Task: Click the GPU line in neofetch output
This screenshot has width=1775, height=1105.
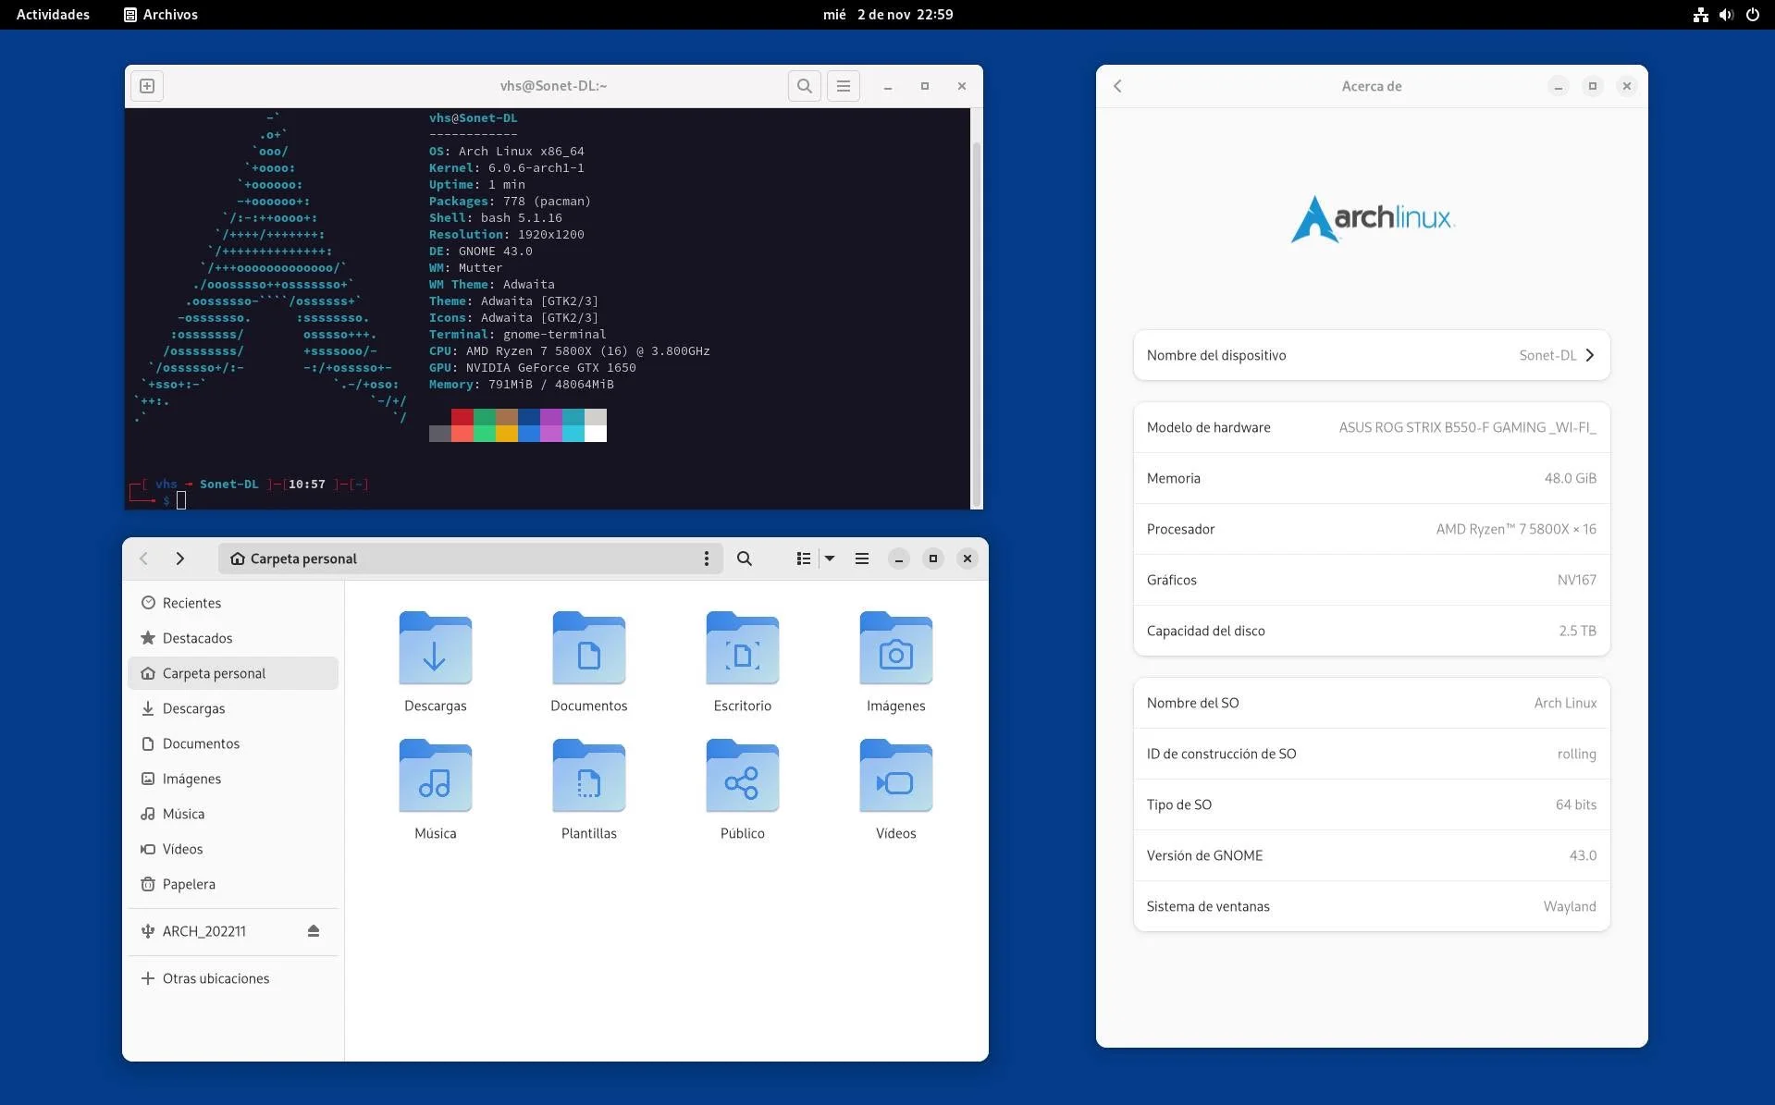Action: pyautogui.click(x=532, y=367)
